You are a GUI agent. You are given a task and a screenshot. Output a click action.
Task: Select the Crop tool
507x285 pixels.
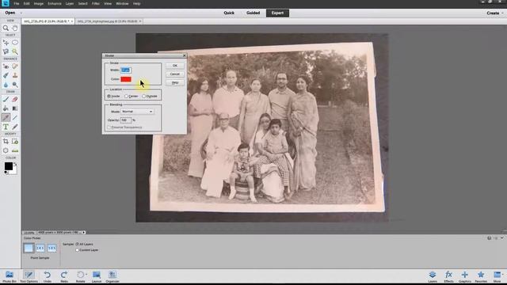click(6, 142)
